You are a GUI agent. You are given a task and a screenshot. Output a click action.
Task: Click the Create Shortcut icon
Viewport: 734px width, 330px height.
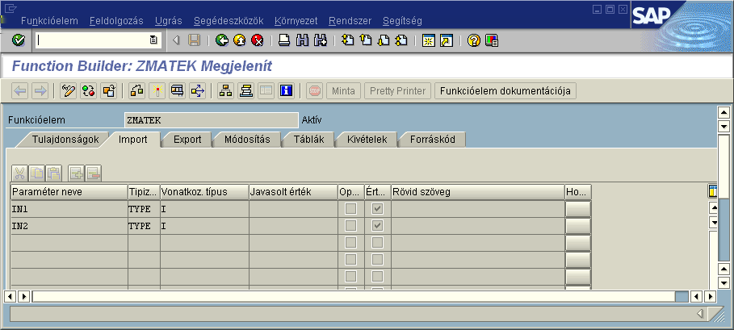[447, 40]
